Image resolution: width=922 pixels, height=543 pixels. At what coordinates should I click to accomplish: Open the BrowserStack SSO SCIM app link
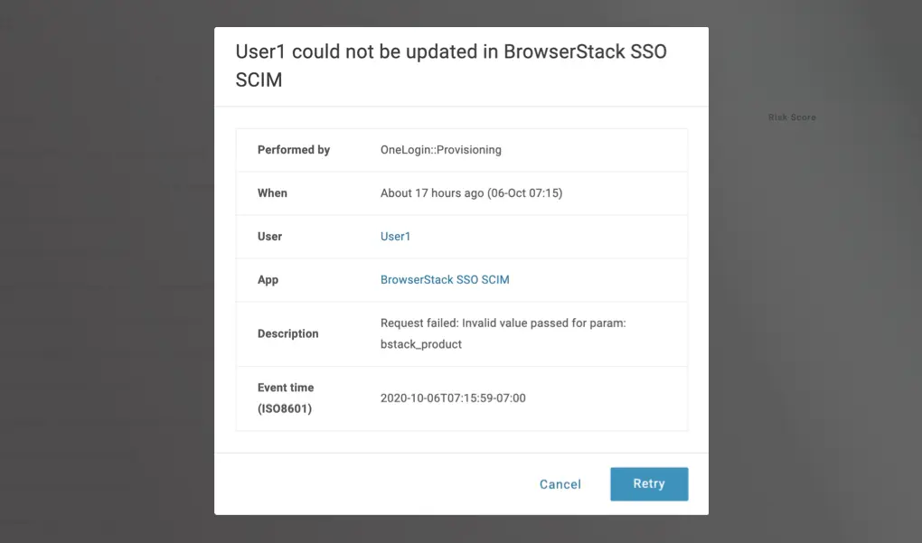point(445,280)
